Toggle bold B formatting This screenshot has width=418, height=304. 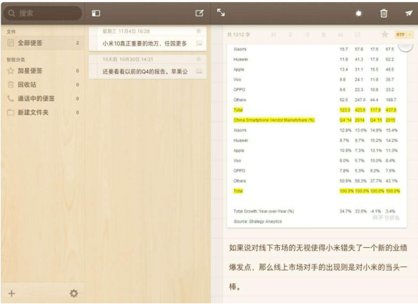click(x=323, y=34)
